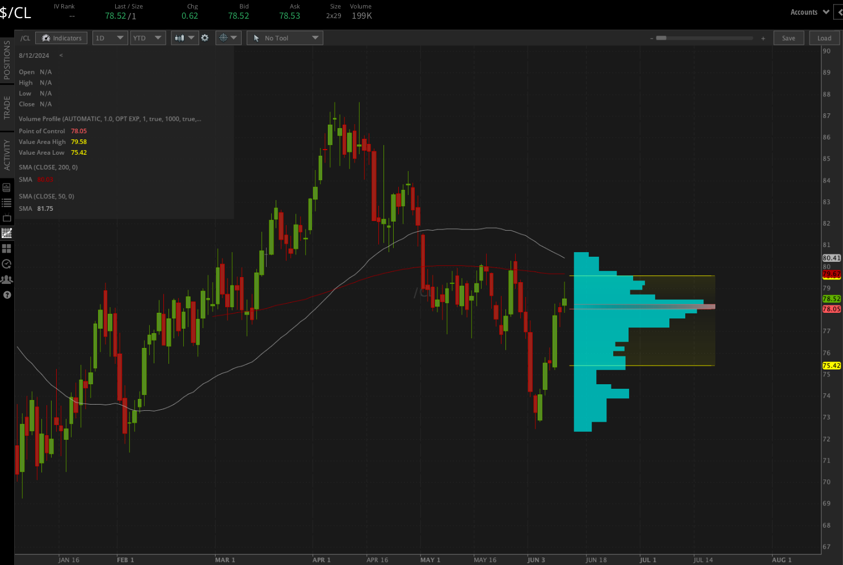
Task: Open the YTD time frame dropdown
Action: point(147,38)
